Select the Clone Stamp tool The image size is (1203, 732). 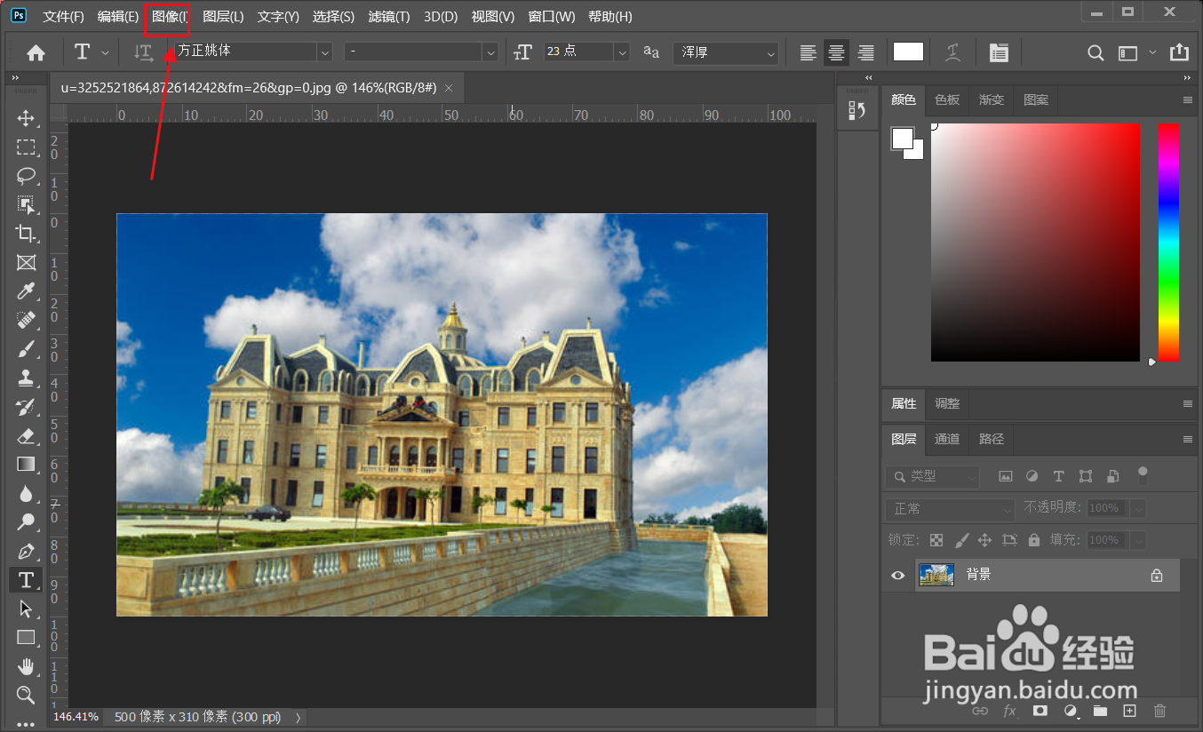point(26,378)
